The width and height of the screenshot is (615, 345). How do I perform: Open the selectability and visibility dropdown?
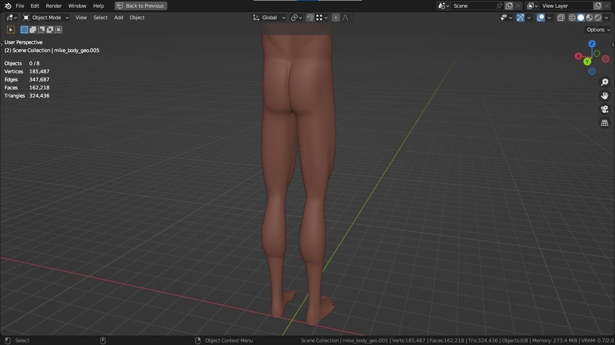(506, 18)
